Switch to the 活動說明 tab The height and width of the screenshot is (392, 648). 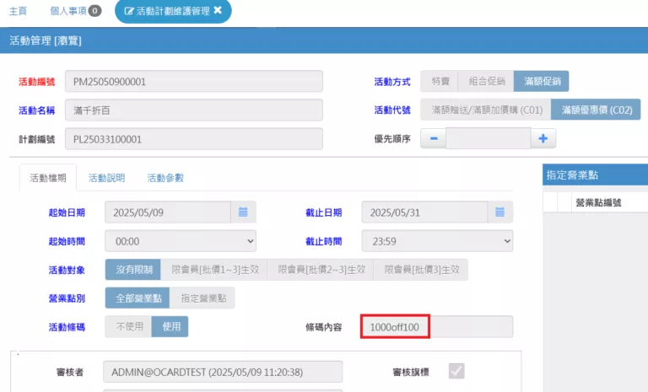point(106,178)
